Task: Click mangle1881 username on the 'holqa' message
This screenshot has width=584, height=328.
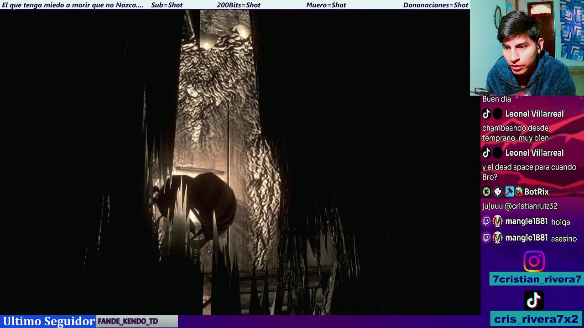Action: [x=526, y=221]
